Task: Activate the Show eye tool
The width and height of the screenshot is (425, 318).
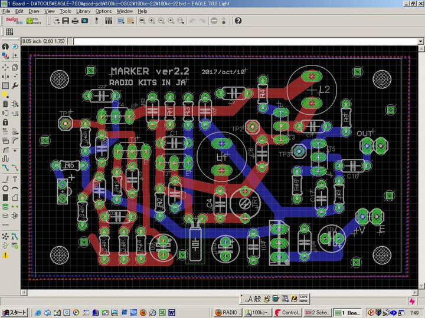Action: (15, 47)
